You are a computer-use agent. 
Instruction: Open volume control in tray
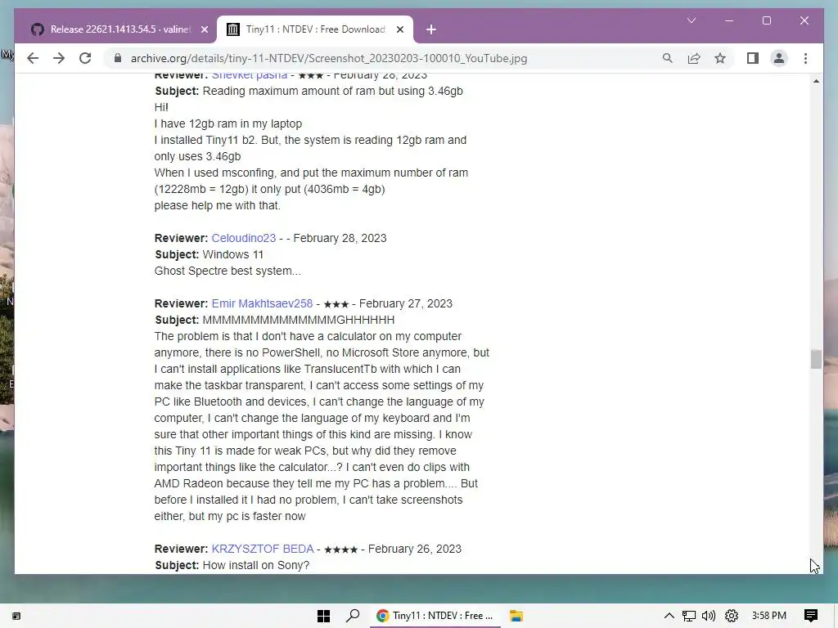click(709, 616)
